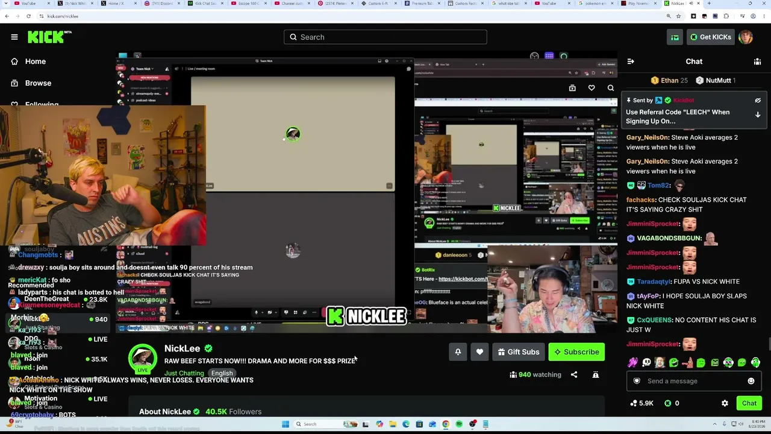The height and width of the screenshot is (434, 771).
Task: Click the Kick search field
Action: pyautogui.click(x=385, y=37)
